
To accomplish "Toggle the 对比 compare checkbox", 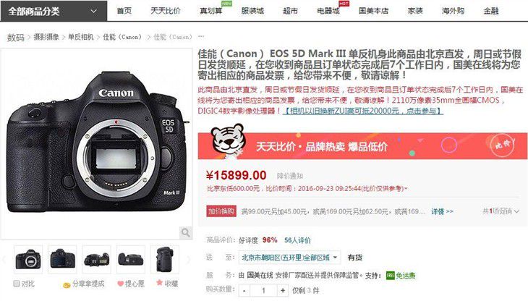I will click(17, 284).
